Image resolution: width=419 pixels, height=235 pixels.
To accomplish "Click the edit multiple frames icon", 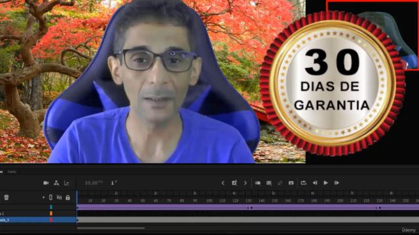I will click(269, 183).
